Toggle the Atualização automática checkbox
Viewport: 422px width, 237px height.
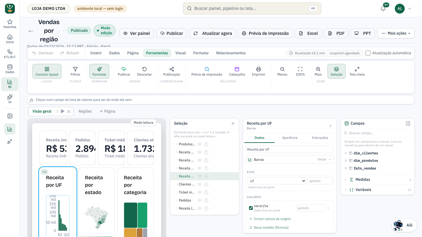pyautogui.click(x=368, y=53)
